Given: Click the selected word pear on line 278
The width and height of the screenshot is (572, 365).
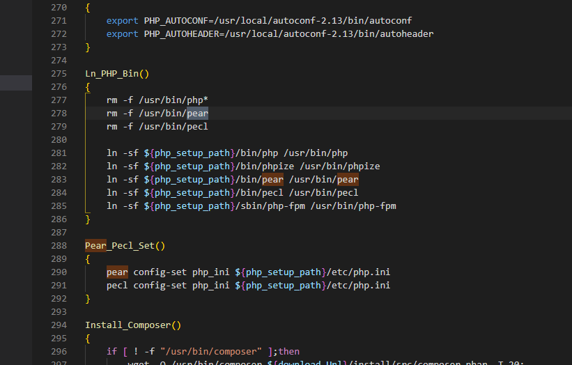Looking at the screenshot, I should (x=197, y=113).
